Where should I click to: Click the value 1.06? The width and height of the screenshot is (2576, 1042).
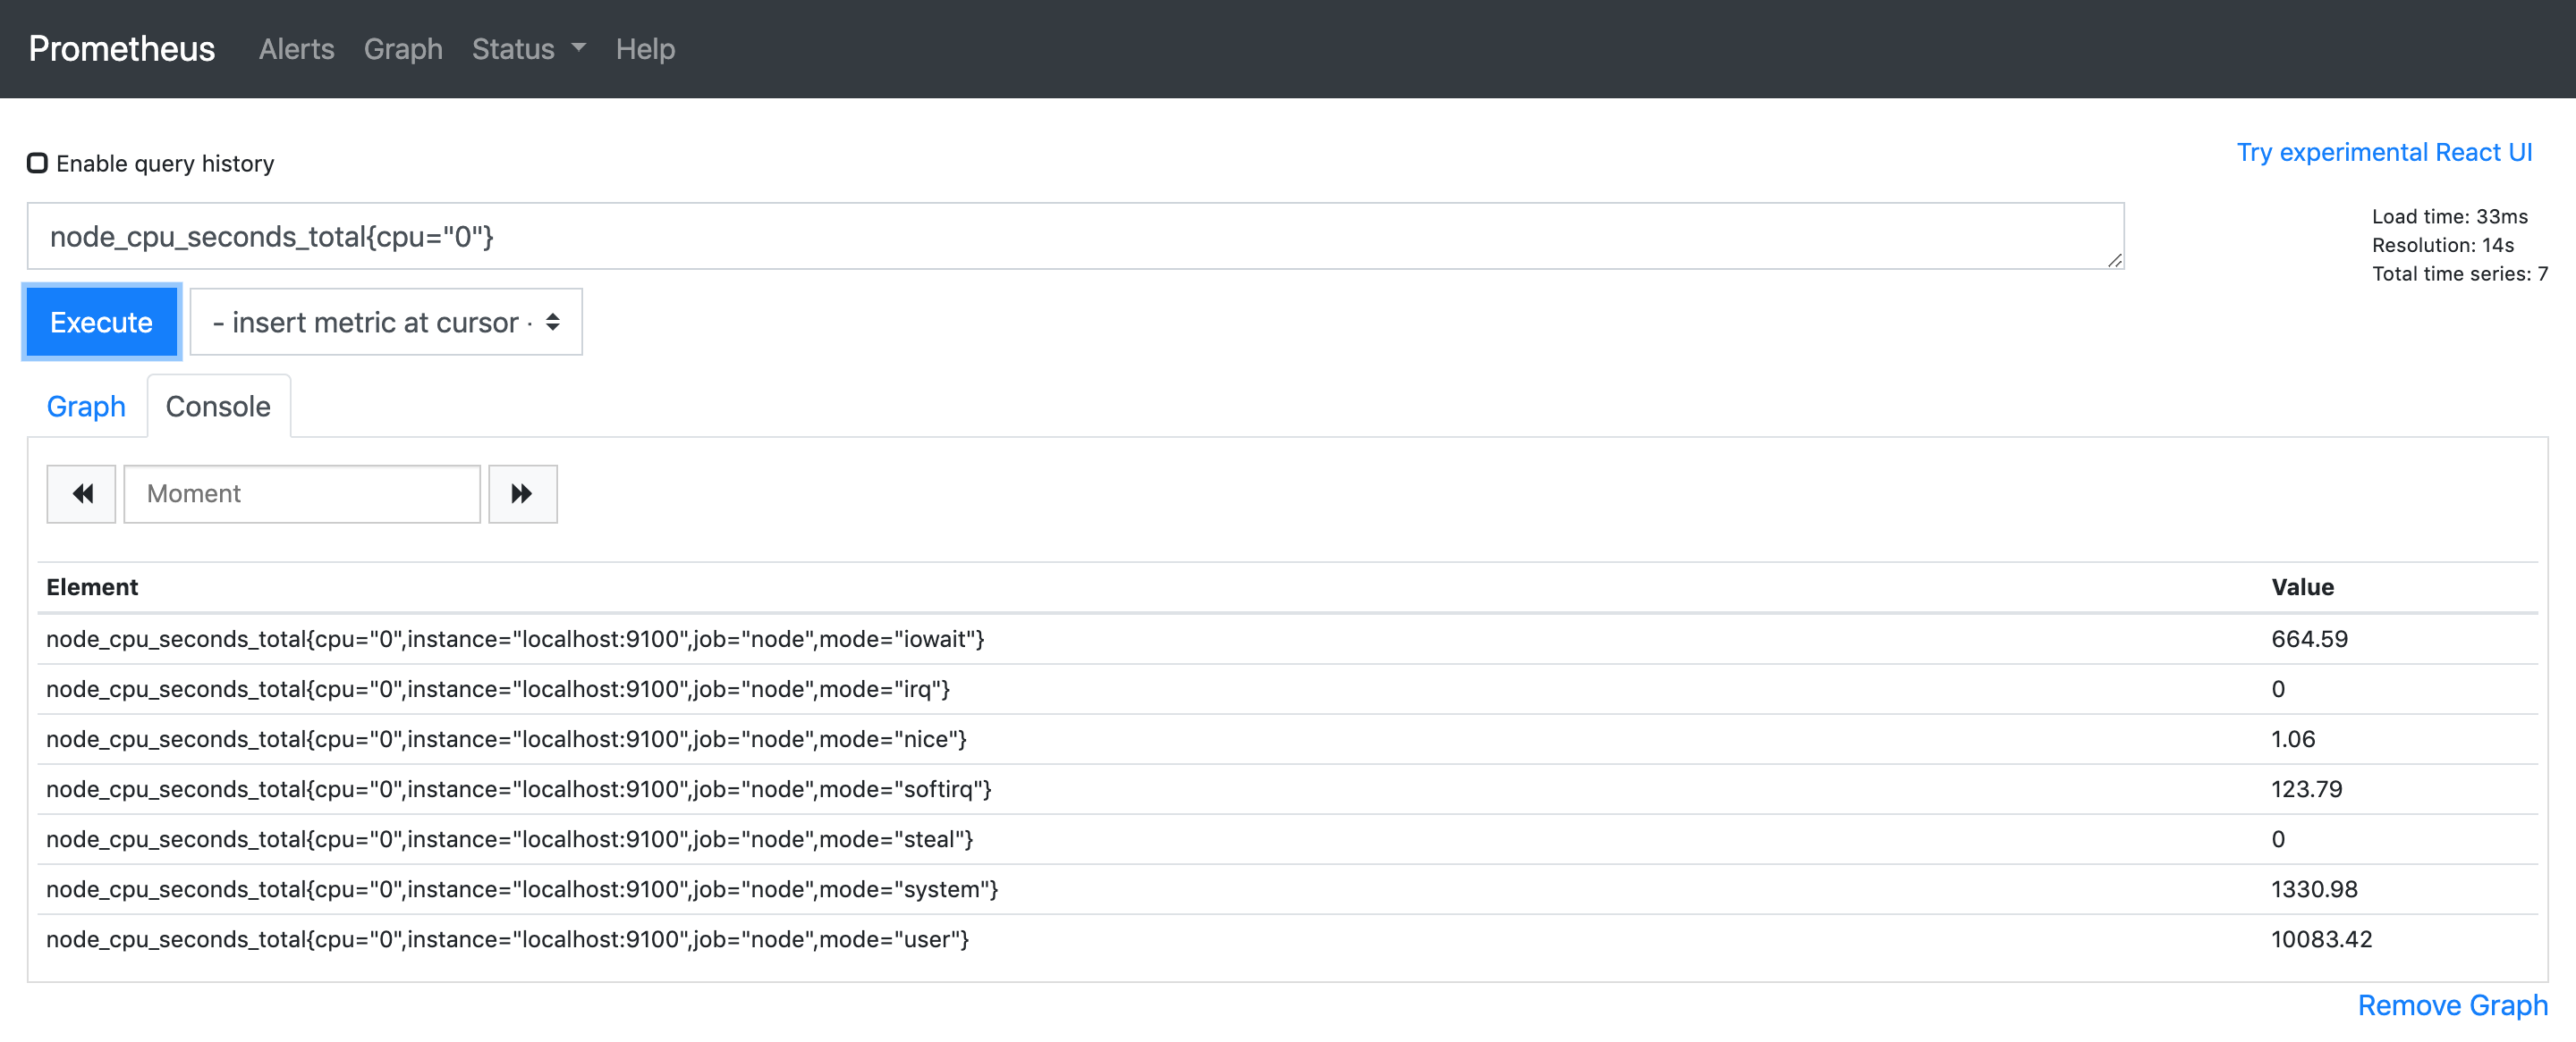2293,739
